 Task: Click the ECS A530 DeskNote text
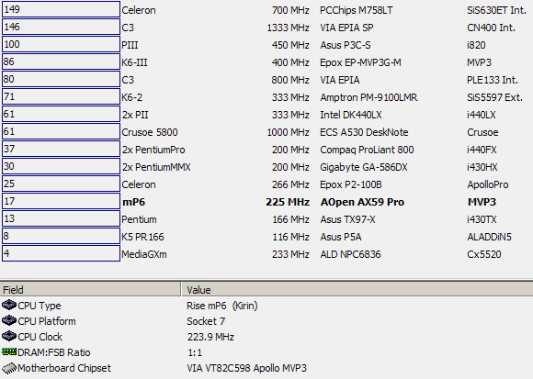(x=364, y=132)
